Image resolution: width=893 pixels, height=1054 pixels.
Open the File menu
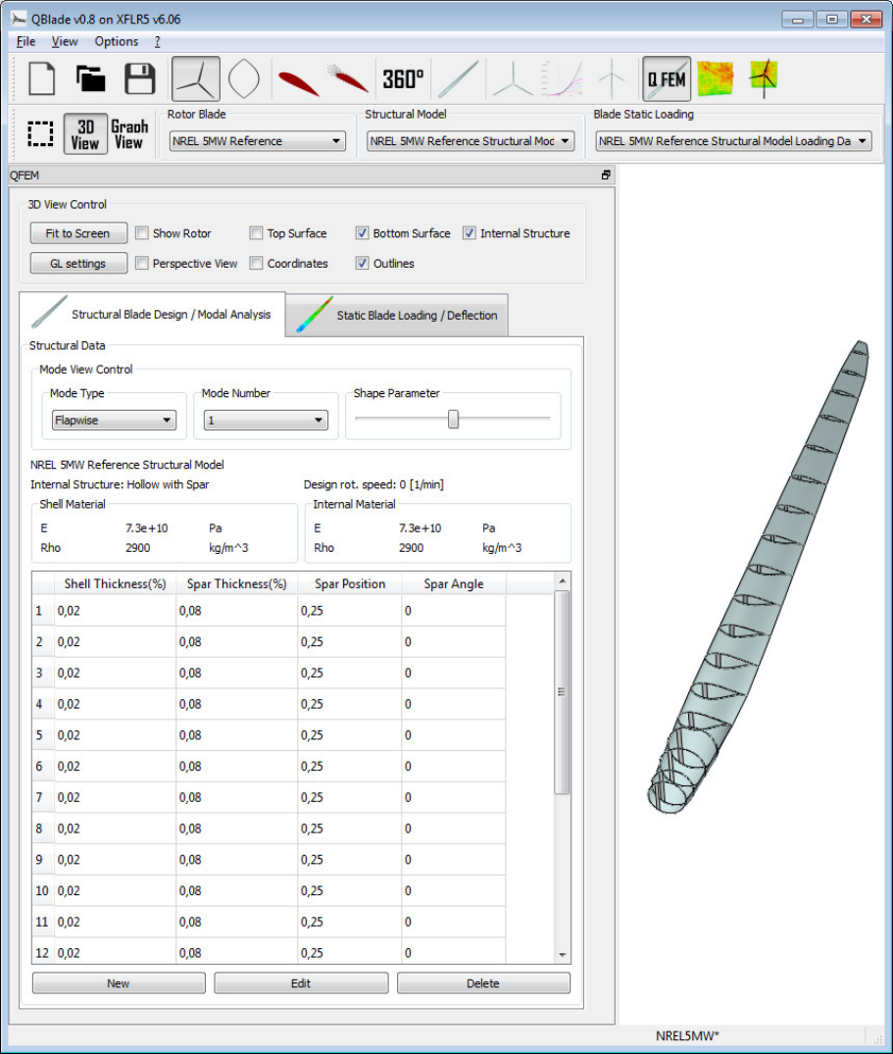tap(25, 42)
